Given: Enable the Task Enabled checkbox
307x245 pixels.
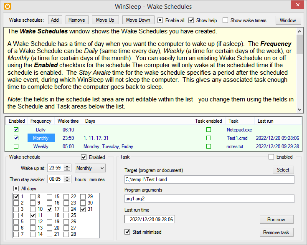Looking at the screenshot, I should (x=271, y=157).
